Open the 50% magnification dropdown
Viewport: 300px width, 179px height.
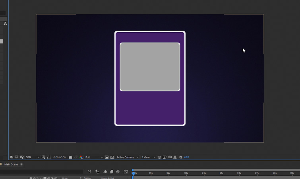click(x=32, y=158)
